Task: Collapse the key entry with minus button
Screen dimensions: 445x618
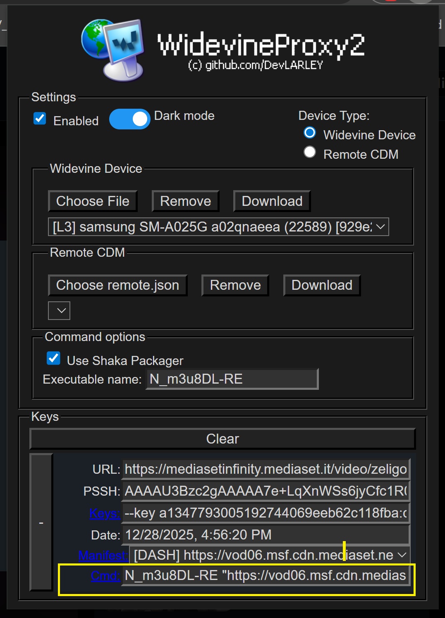Action: point(41,523)
